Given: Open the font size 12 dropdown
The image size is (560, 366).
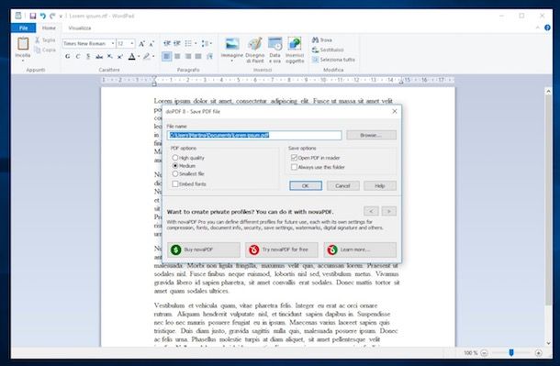Looking at the screenshot, I should tap(132, 43).
